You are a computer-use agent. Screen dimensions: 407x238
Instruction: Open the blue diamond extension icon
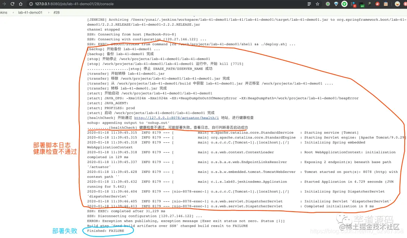pos(336,4)
